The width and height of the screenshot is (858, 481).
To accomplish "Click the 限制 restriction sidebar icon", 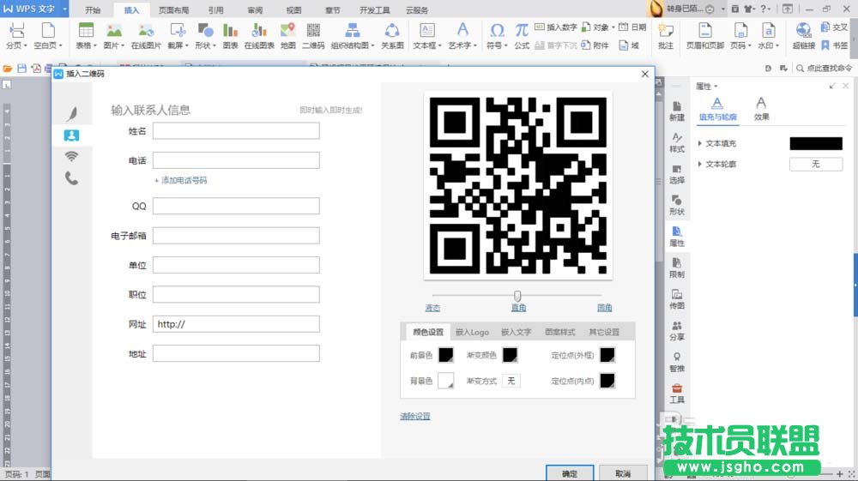I will (677, 268).
